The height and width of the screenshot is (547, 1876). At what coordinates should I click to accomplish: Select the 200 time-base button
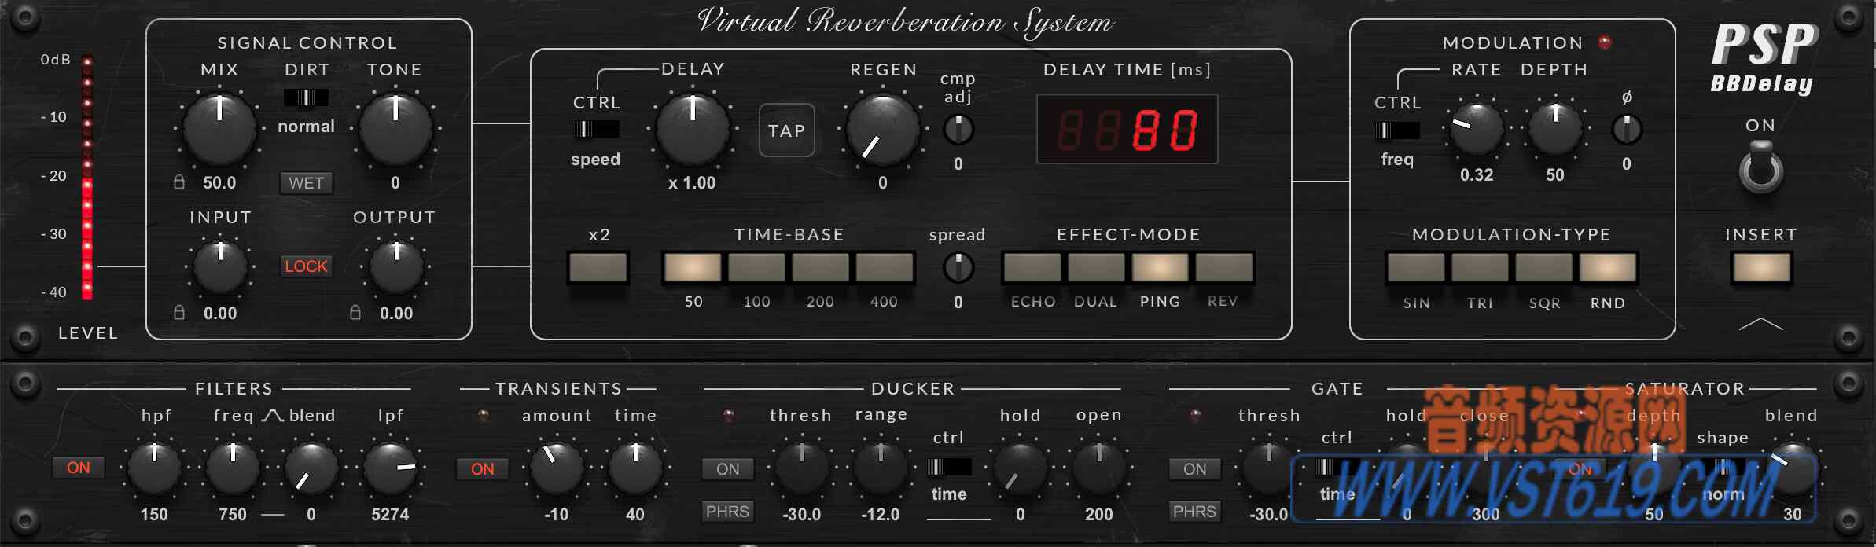pyautogui.click(x=820, y=268)
